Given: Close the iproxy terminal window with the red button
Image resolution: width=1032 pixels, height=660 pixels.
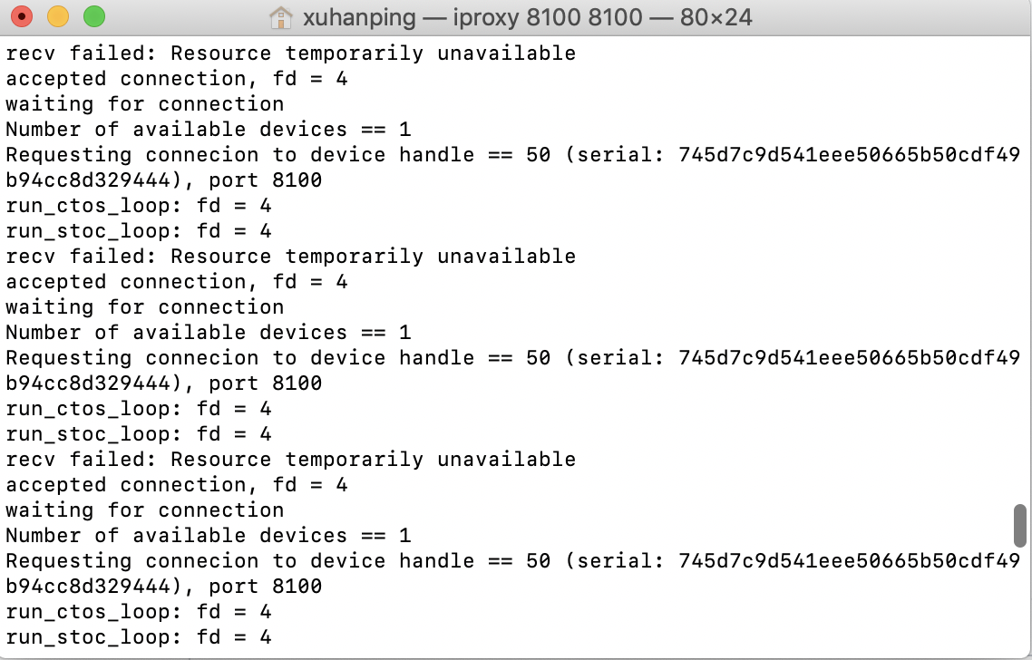Looking at the screenshot, I should tap(22, 16).
